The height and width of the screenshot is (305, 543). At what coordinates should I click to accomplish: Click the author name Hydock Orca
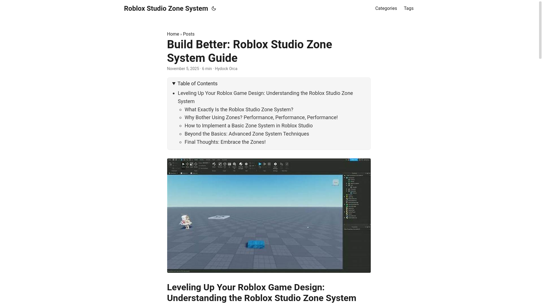coord(226,69)
